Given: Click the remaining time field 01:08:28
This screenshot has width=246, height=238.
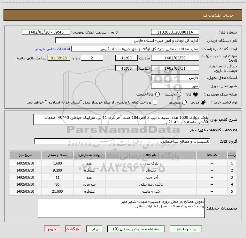Looking at the screenshot, I should point(59,58).
